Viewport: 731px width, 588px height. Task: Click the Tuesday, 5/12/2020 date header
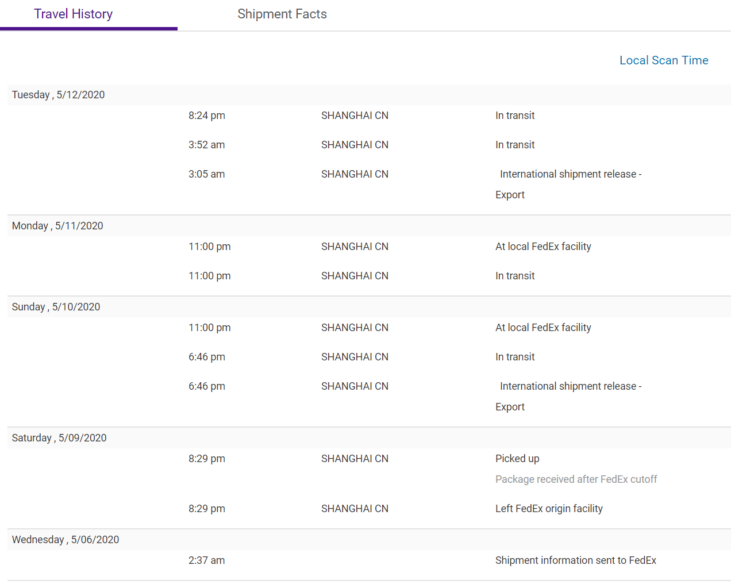pos(59,95)
